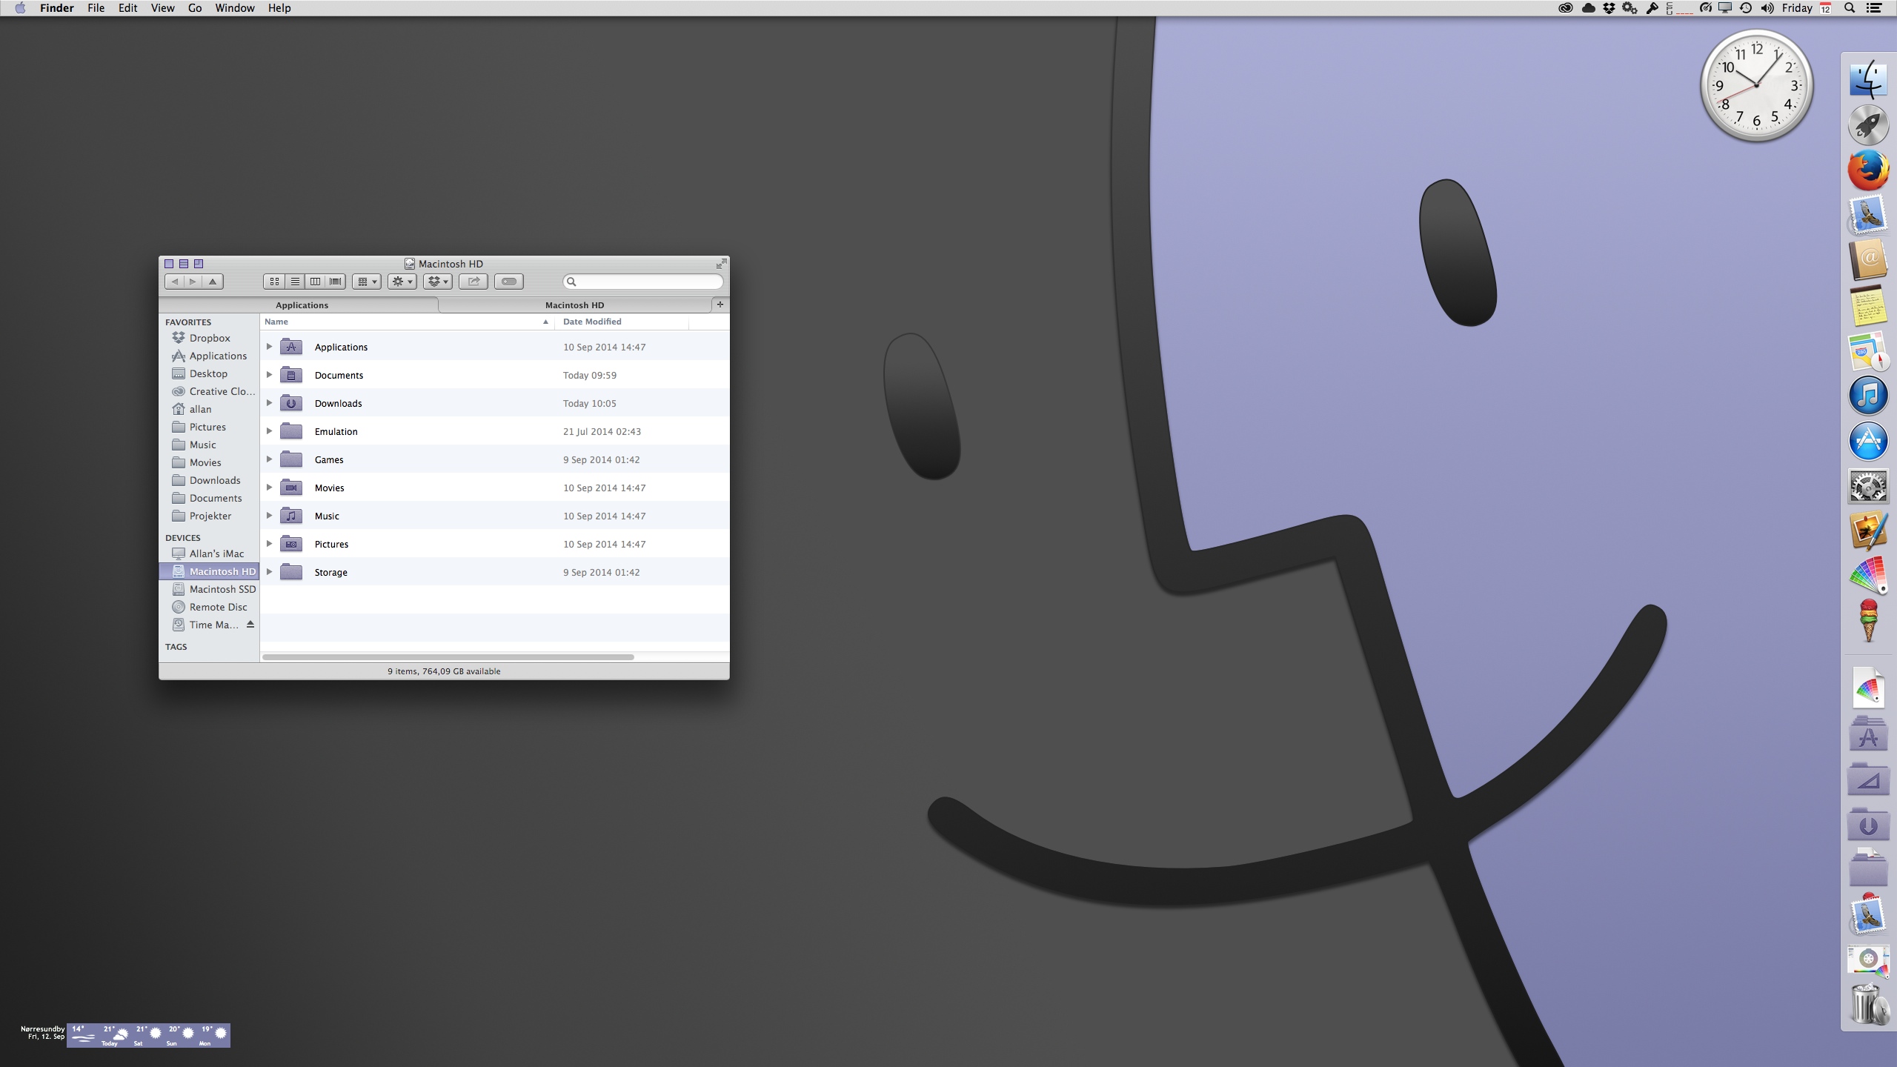1897x1067 pixels.
Task: Expand the Downloads folder row
Action: pos(270,403)
